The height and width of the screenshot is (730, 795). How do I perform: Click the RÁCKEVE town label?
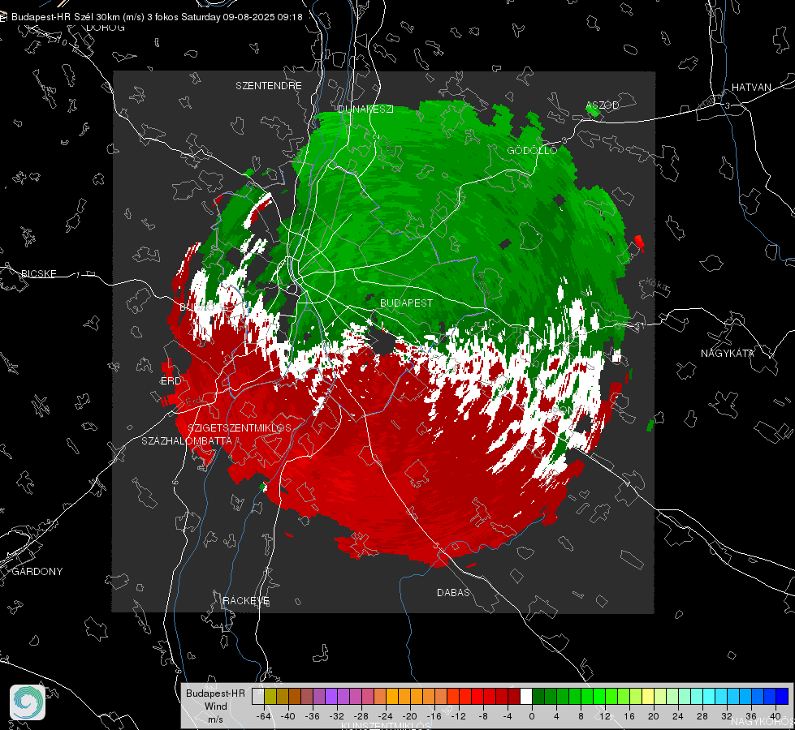pyautogui.click(x=246, y=600)
